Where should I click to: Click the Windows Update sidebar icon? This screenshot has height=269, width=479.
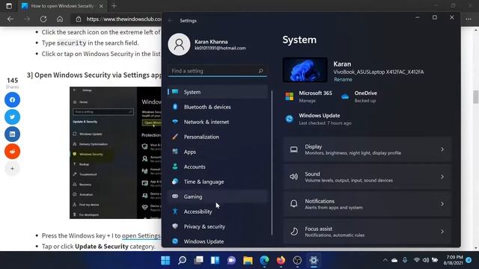tap(175, 241)
